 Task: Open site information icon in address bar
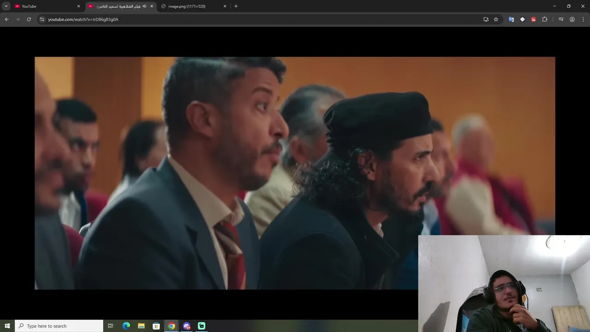click(x=42, y=19)
